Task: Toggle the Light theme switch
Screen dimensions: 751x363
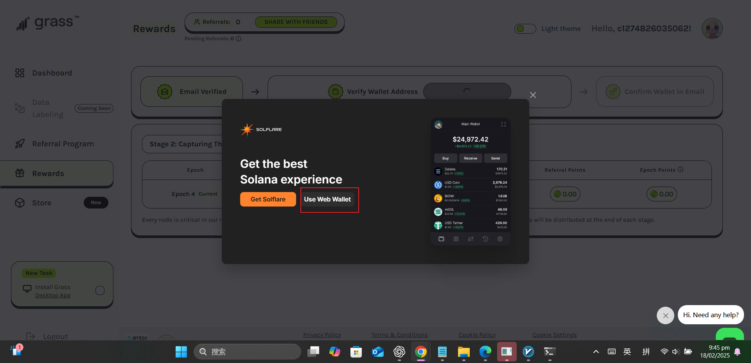Action: (x=525, y=29)
